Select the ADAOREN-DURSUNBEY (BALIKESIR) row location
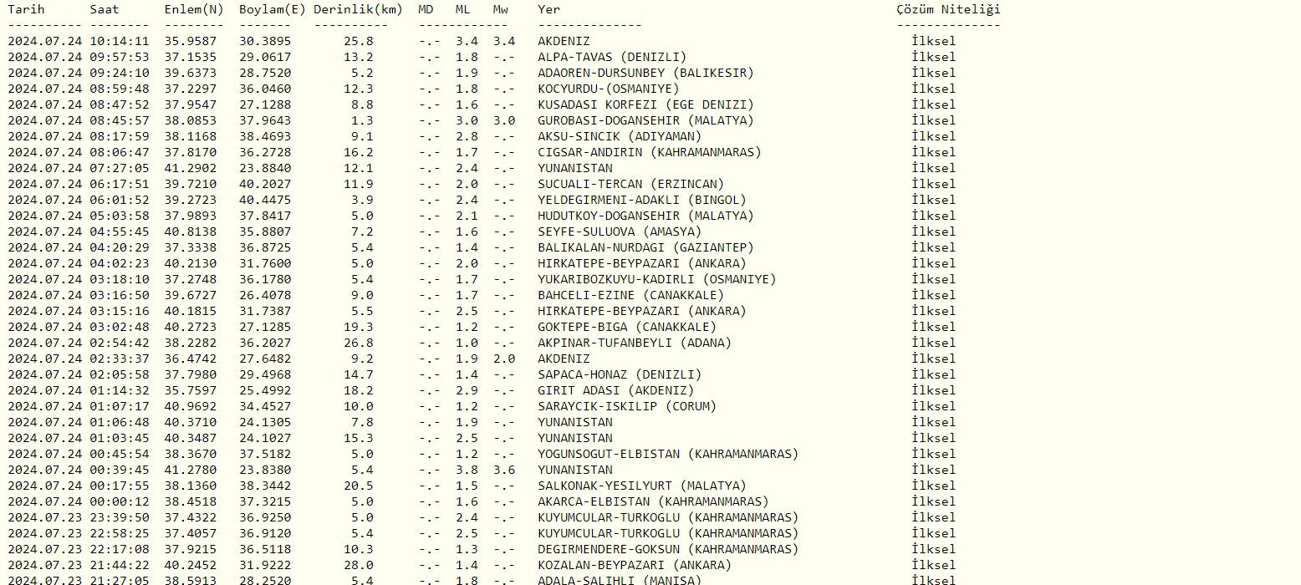The width and height of the screenshot is (1301, 585). (x=645, y=73)
